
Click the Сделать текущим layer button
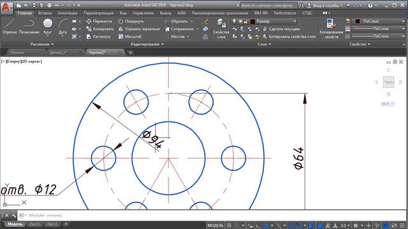[281, 29]
